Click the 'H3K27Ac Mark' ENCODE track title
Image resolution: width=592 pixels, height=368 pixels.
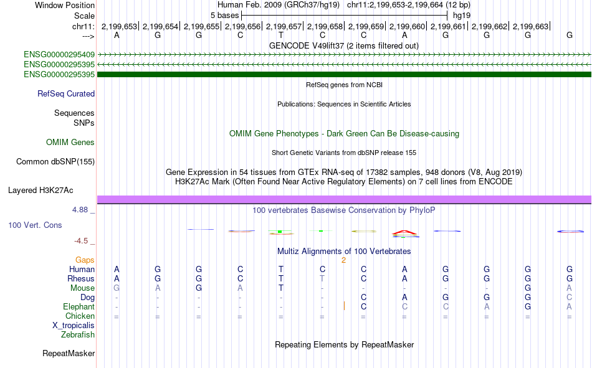(x=344, y=182)
